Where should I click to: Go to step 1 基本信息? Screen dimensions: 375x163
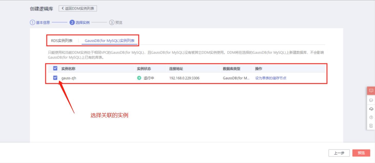40,22
